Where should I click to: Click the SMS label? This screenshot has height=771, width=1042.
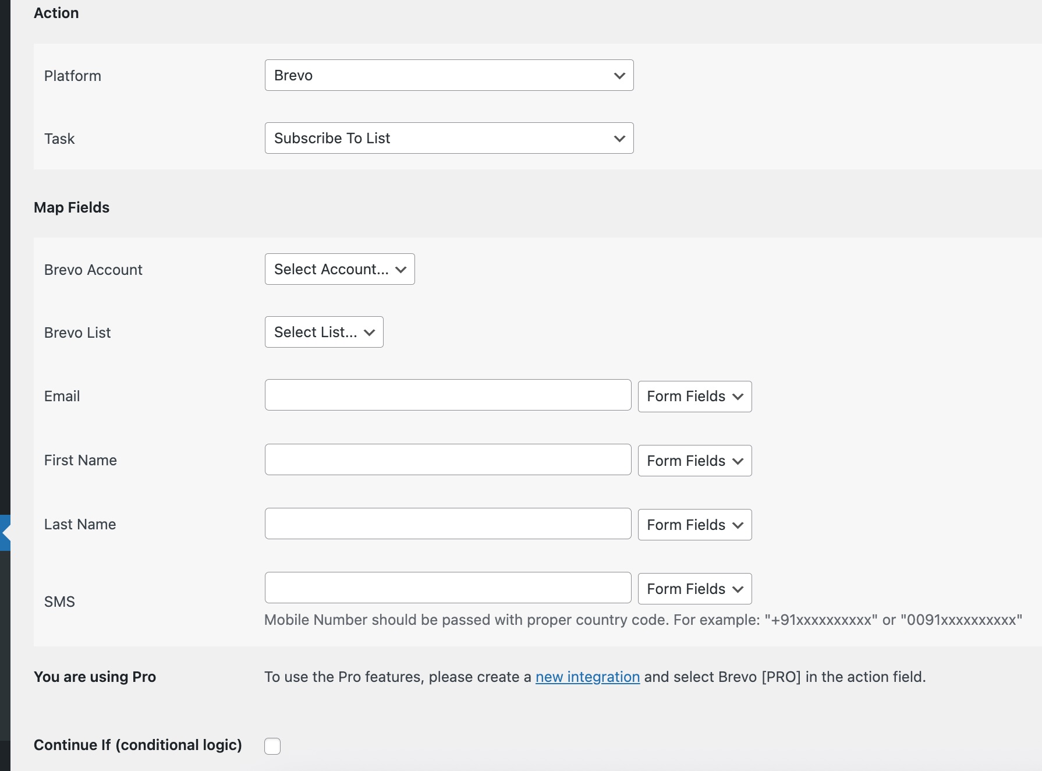[59, 602]
